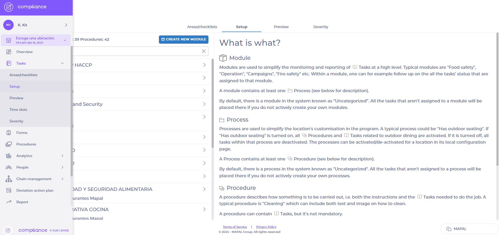Open Deviation action plan page

click(x=35, y=190)
